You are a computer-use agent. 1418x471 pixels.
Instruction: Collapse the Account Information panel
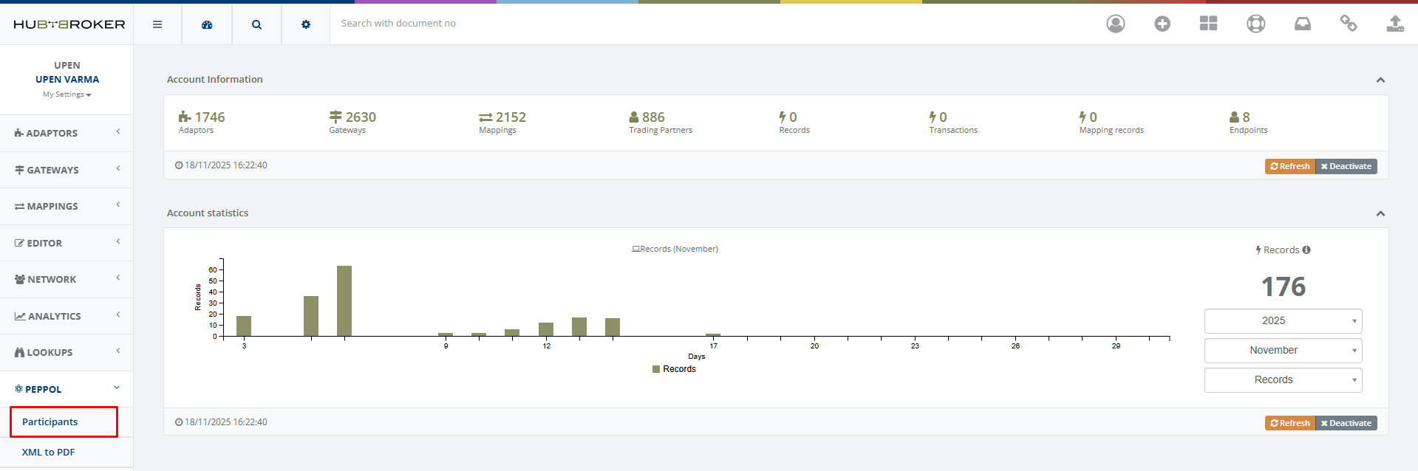[1380, 80]
